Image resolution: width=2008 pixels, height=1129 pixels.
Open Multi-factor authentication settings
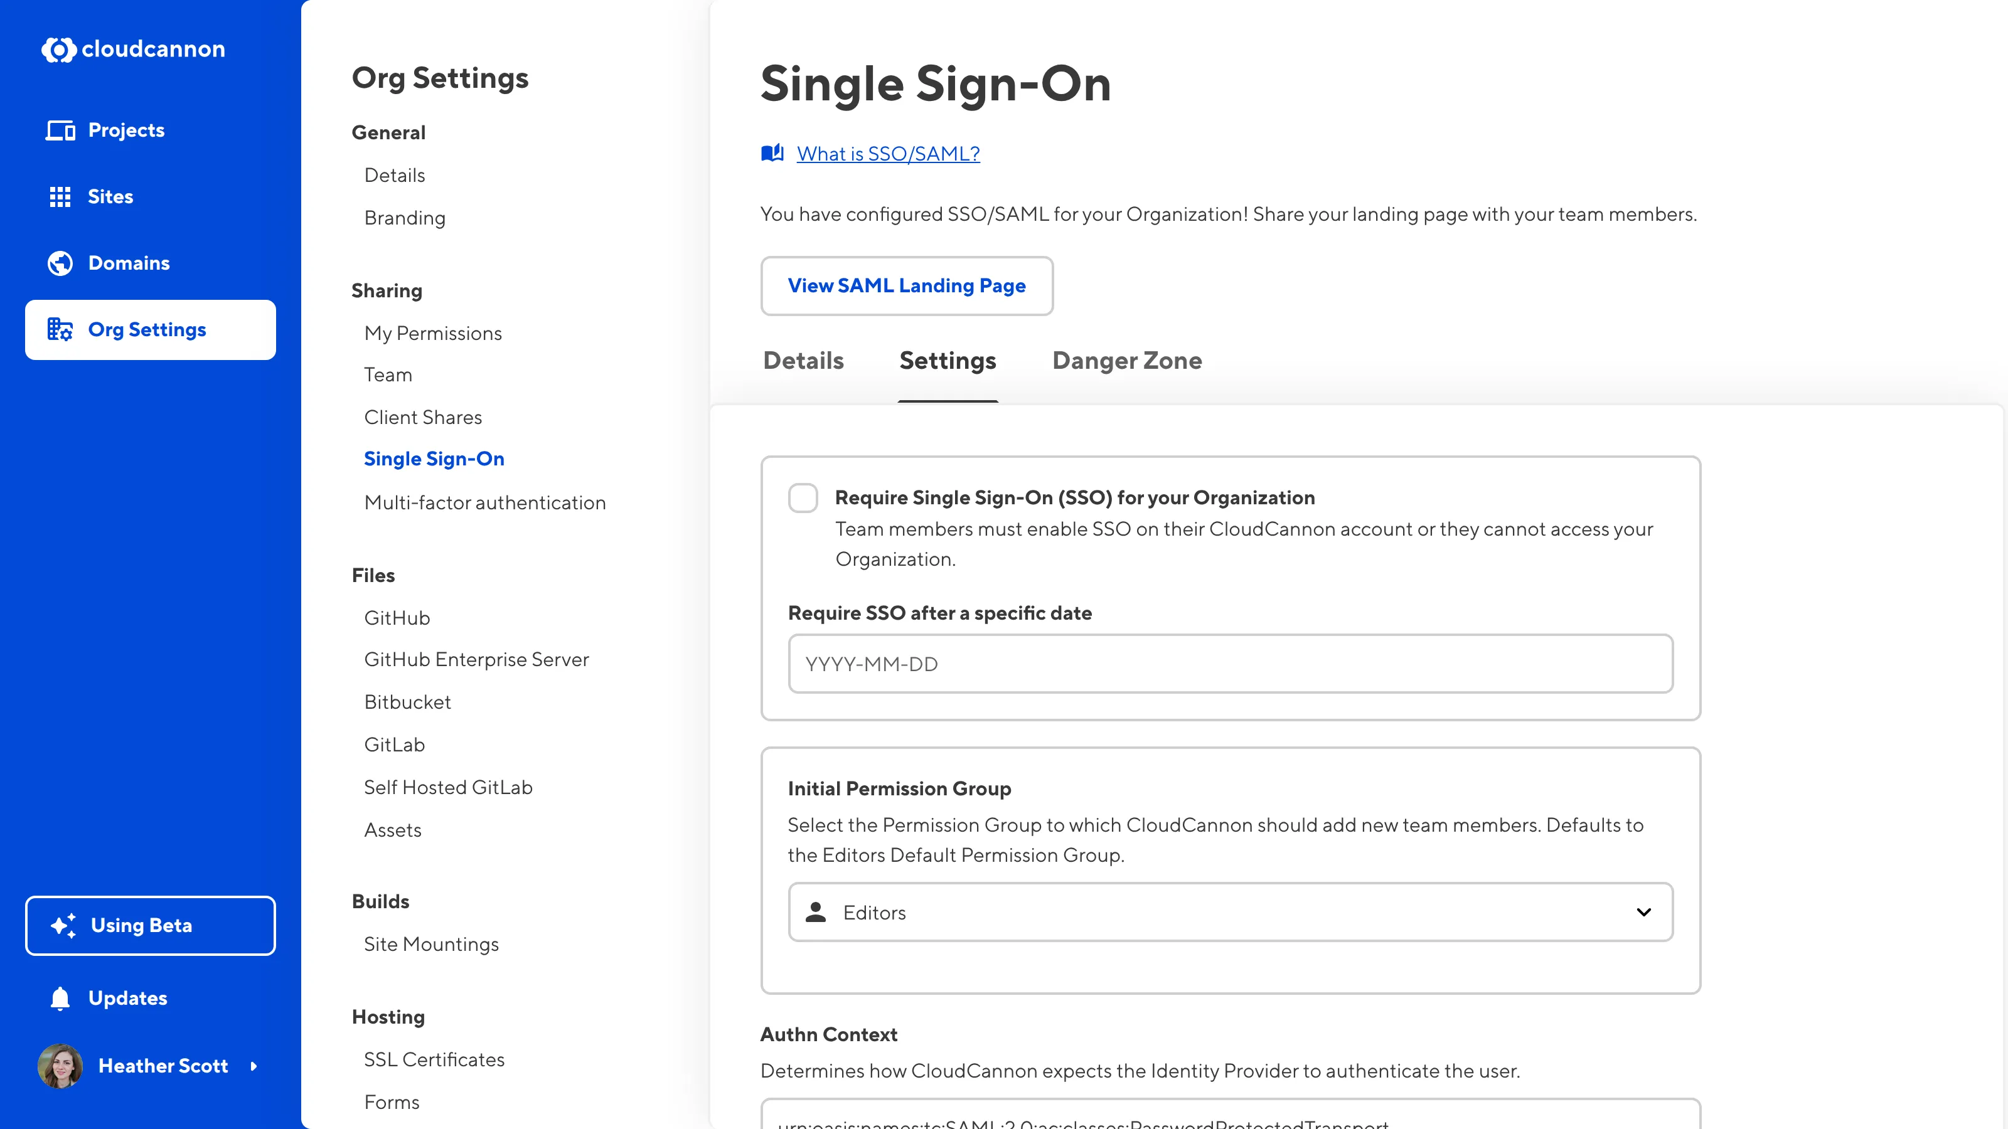click(x=485, y=502)
